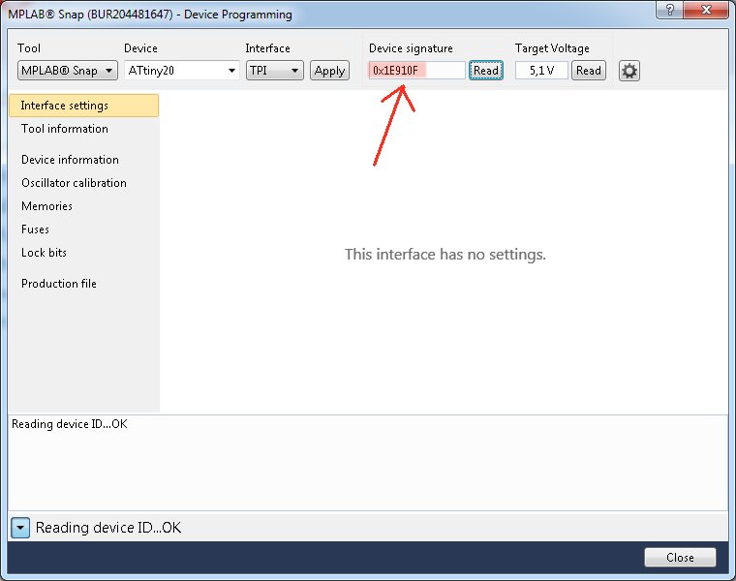Read the target voltage
The image size is (736, 581).
coord(589,71)
